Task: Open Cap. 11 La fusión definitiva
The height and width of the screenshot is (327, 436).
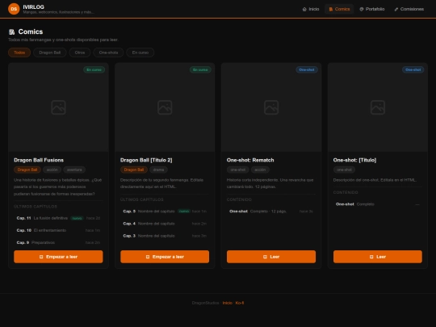Action: coord(58,218)
